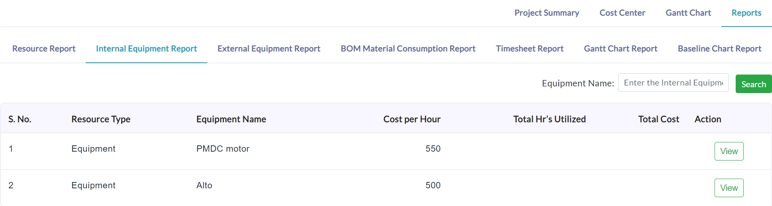Open BOM Material Consumption Report
The width and height of the screenshot is (772, 206).
click(x=408, y=48)
